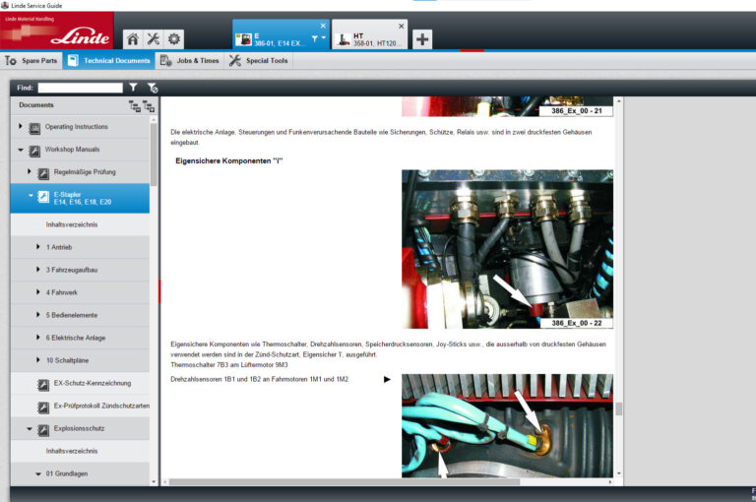Collapse Explosionsschutz node
Screen dimensions: 756x502
[x=30, y=429]
